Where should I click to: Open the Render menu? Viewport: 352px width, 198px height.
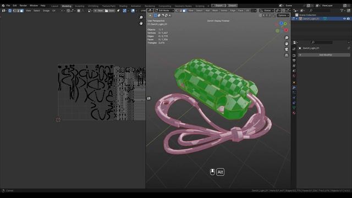click(23, 5)
